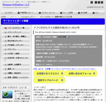106x102 pixels.
Task: Click the 'updated 2014-01-09' text
Action: coord(95,7)
